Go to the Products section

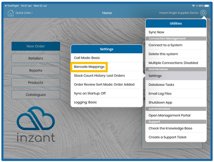[36, 83]
